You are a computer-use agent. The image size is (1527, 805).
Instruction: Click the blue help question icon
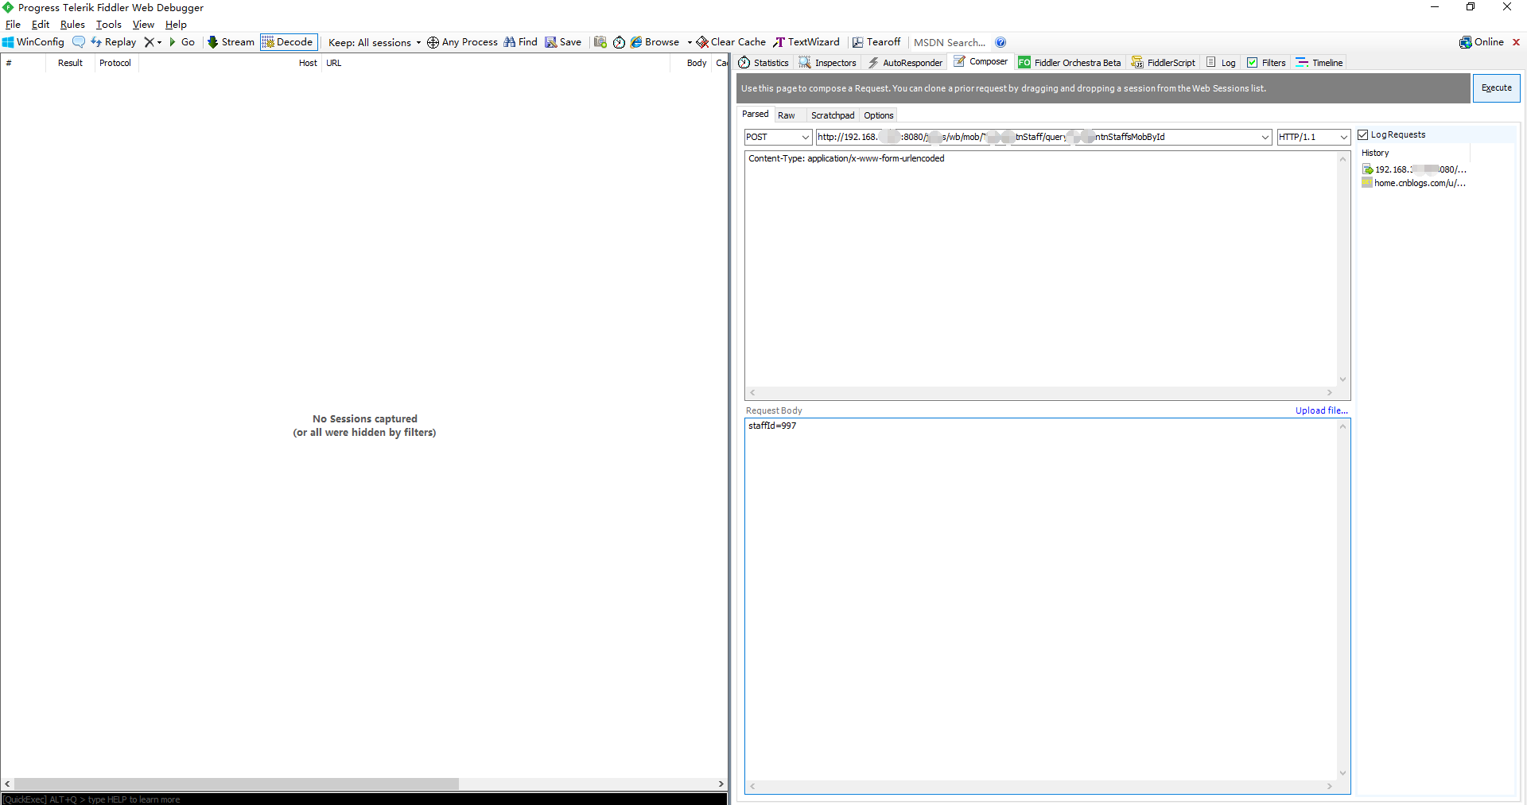[x=1001, y=42]
